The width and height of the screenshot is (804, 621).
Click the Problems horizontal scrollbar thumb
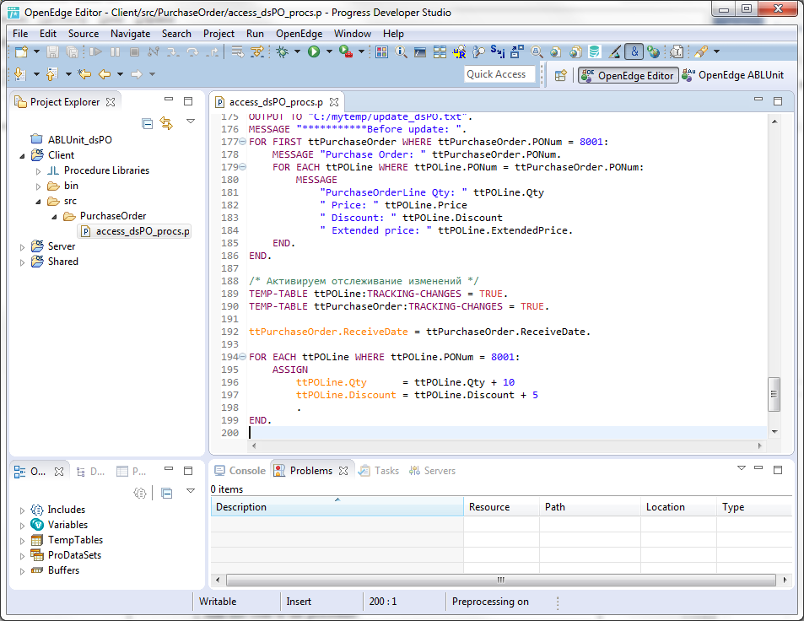click(x=501, y=580)
